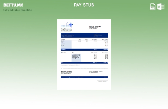Click the 'fully editable template' subtitle
168x109 pixels.
17,10
